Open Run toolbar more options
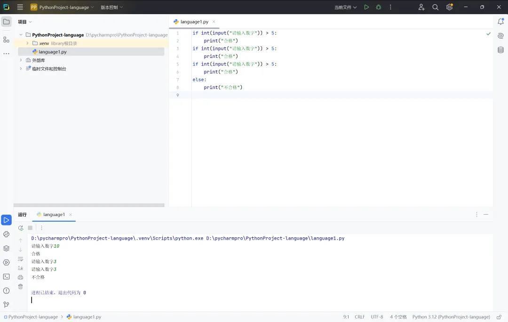 click(41, 228)
